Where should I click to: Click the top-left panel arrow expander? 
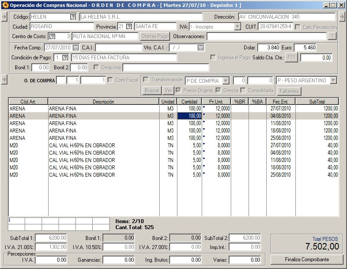[3, 16]
